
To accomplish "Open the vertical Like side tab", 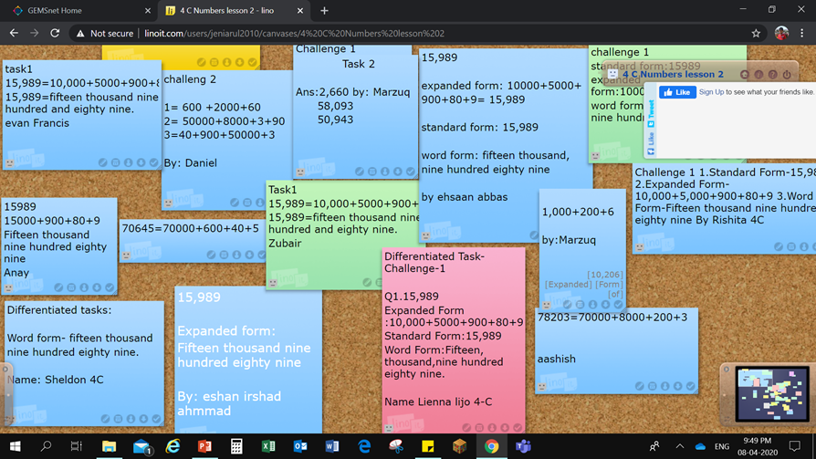I will click(x=651, y=144).
